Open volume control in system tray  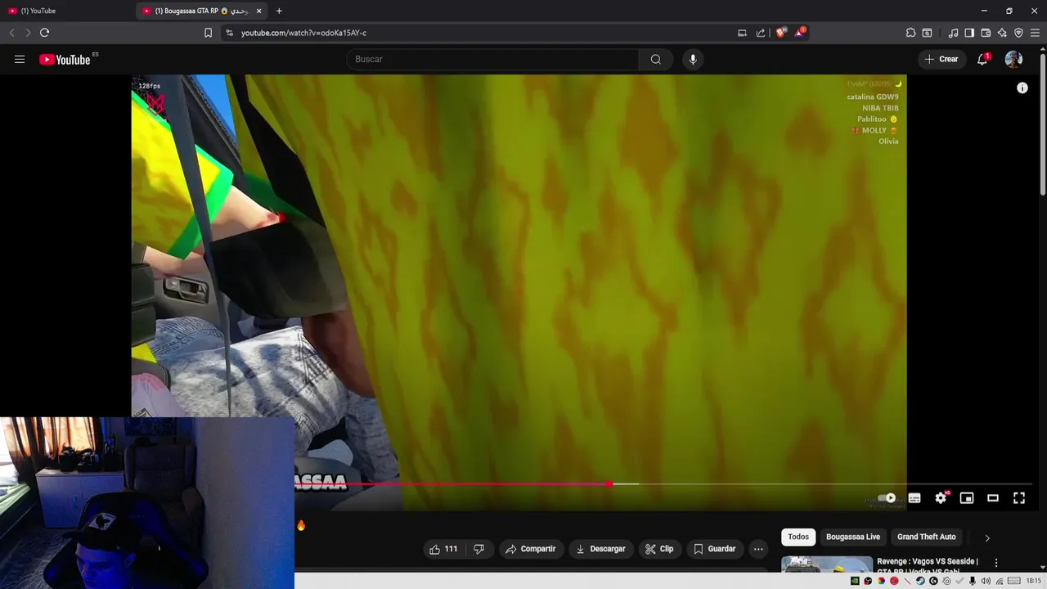click(986, 581)
